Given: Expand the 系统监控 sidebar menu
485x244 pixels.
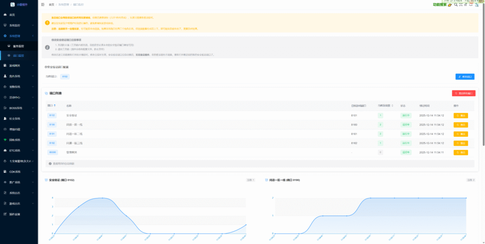Looking at the screenshot, I should coord(19,25).
